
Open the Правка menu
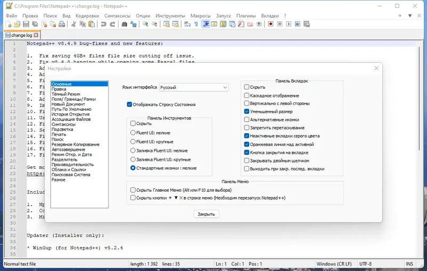tap(30, 16)
